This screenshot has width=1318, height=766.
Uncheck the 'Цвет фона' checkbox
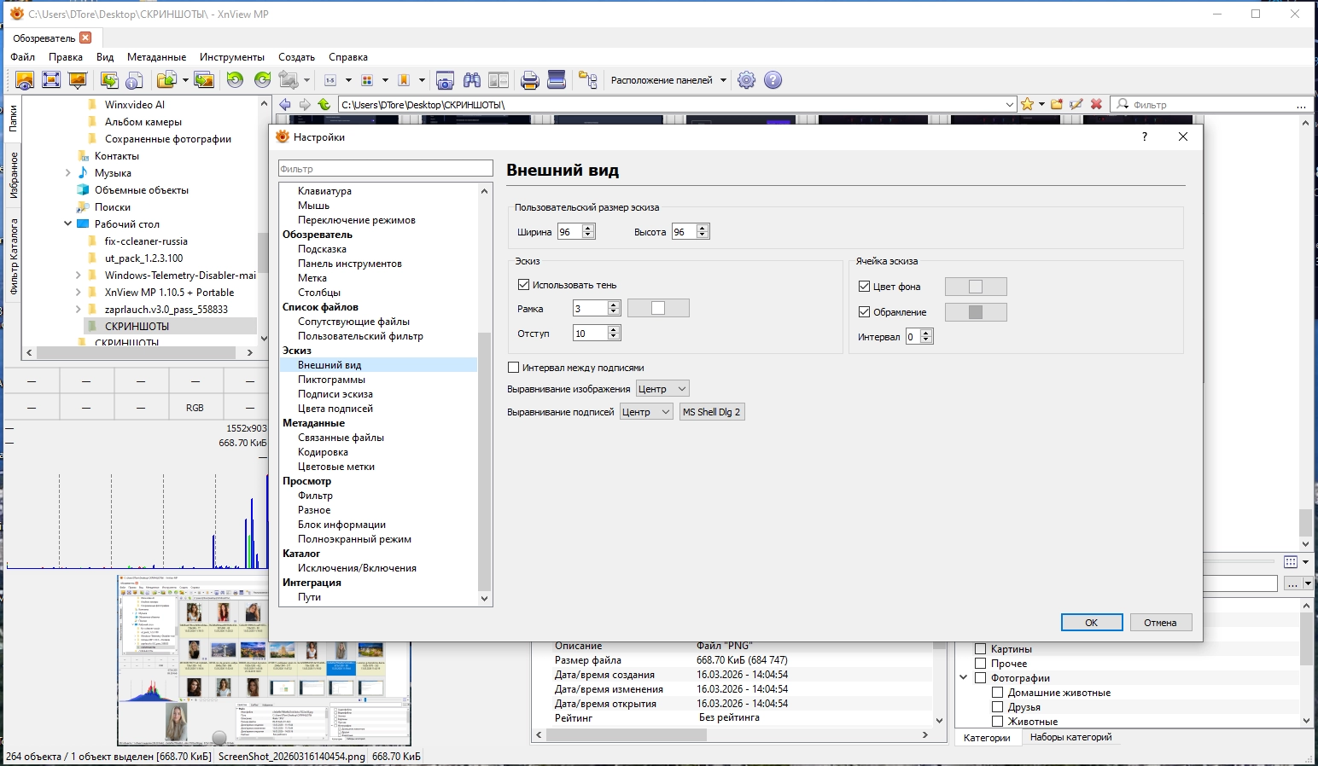[864, 287]
